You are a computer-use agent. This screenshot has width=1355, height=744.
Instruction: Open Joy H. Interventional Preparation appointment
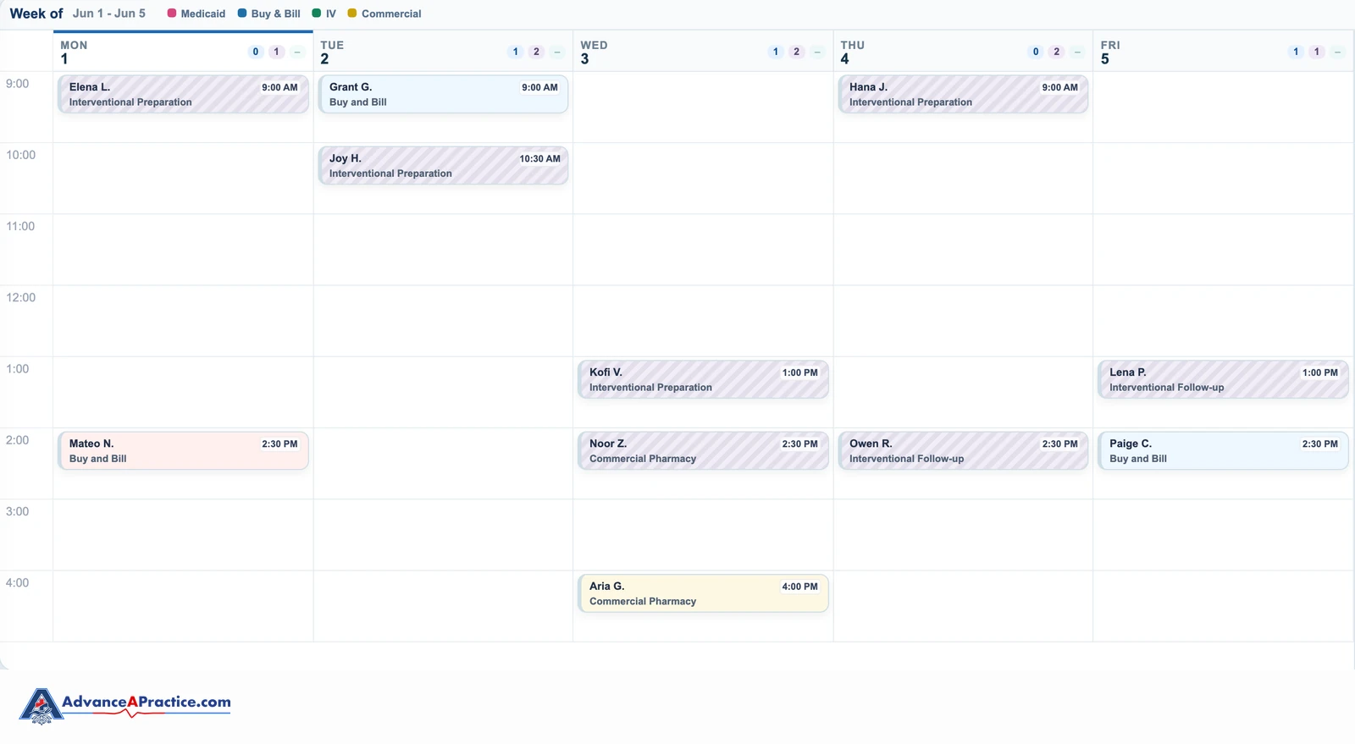click(443, 165)
